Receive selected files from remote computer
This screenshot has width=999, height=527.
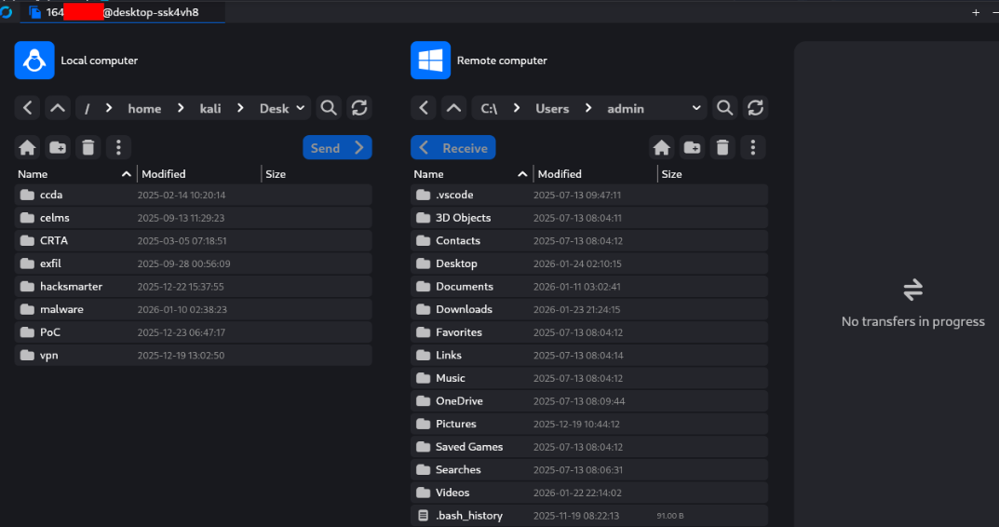point(453,148)
